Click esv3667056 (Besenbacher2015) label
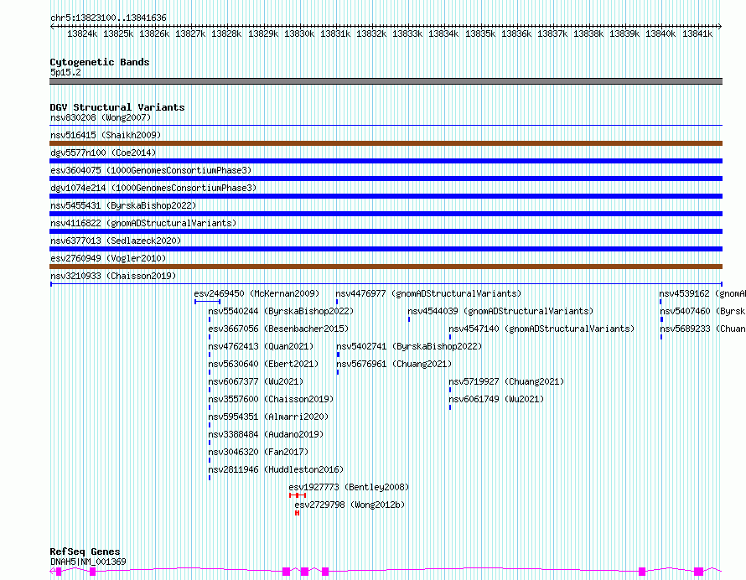This screenshot has width=746, height=580. 278,329
